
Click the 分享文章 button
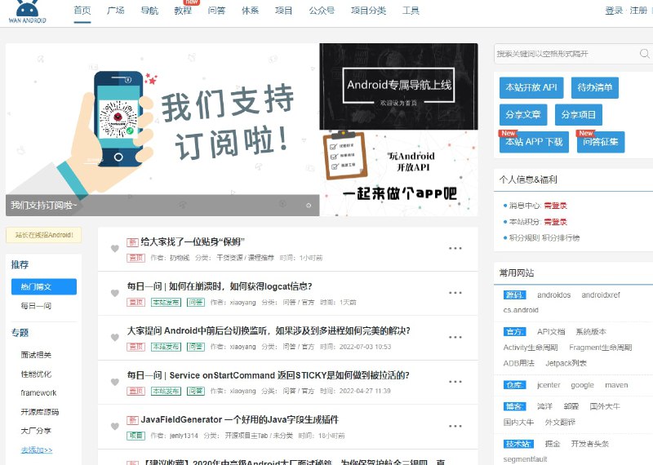coord(523,114)
